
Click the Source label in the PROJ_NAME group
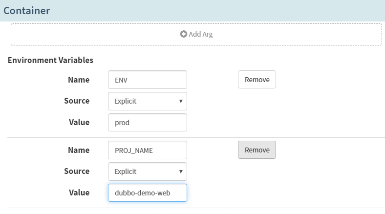tap(77, 171)
